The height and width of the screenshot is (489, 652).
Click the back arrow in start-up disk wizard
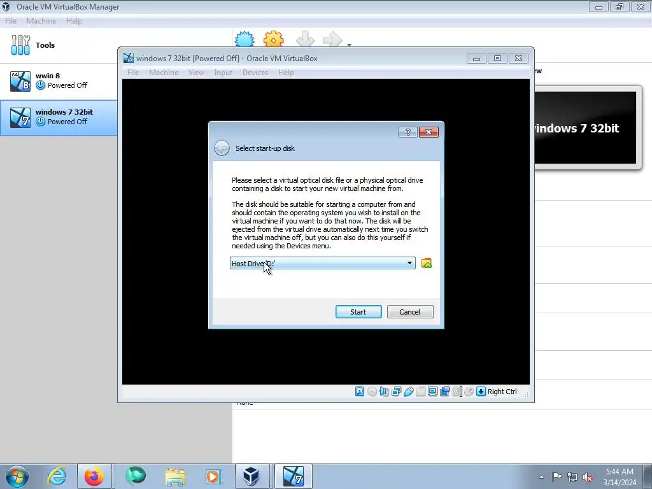222,148
